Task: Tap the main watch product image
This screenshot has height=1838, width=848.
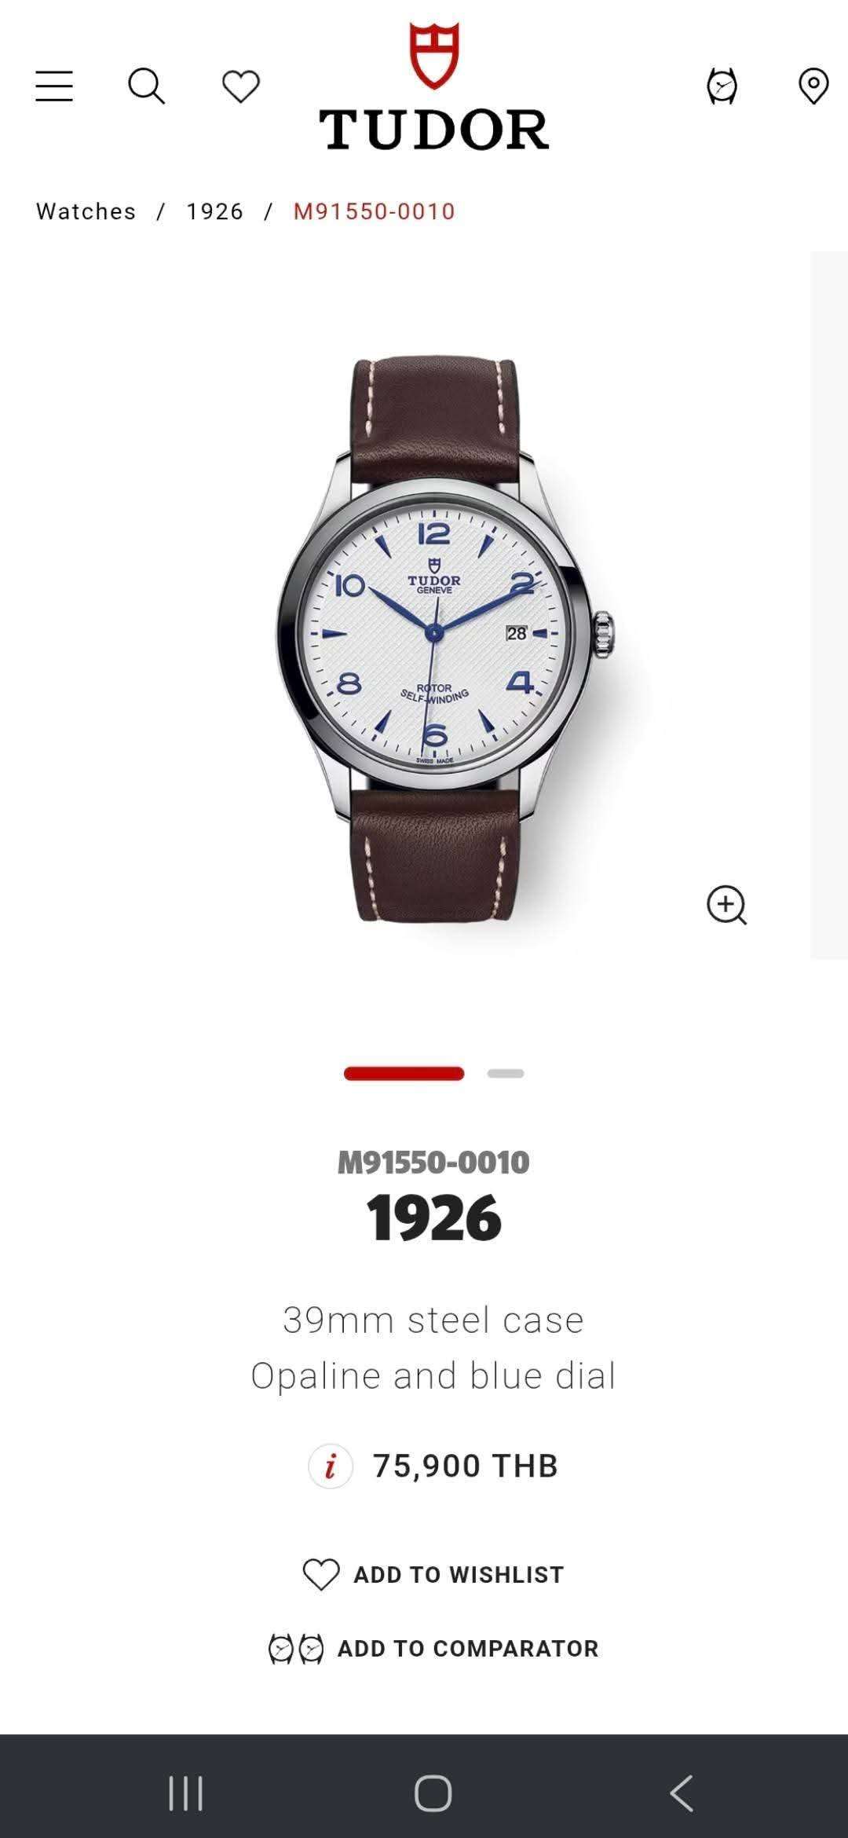Action: pyautogui.click(x=444, y=640)
